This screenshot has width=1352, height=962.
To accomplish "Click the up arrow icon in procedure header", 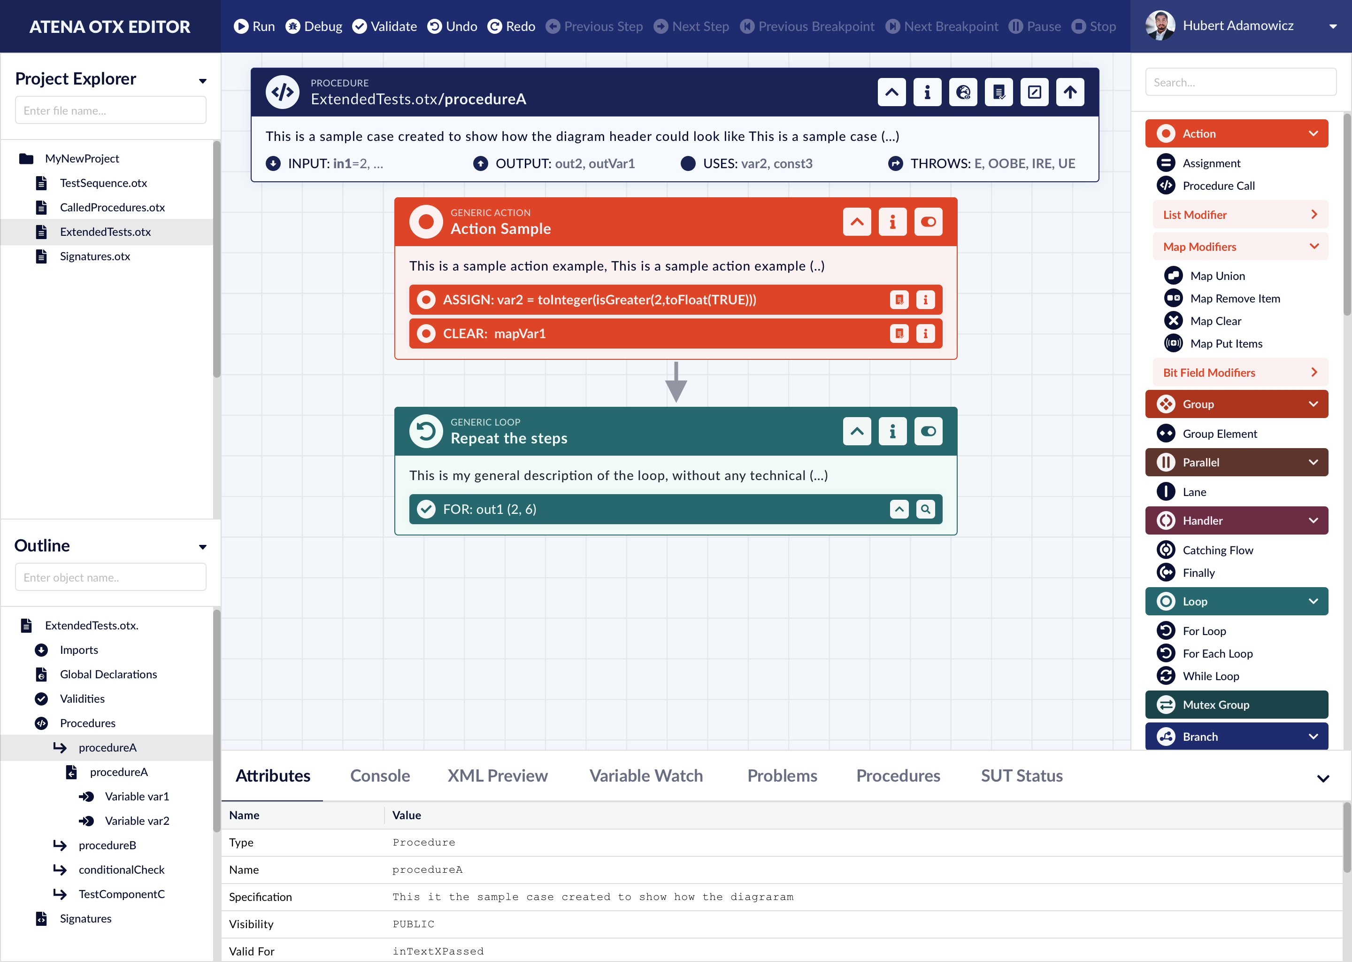I will coord(1070,92).
